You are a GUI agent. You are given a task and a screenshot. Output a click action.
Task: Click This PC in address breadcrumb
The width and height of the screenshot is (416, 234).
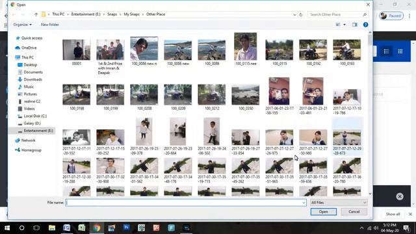tap(58, 14)
